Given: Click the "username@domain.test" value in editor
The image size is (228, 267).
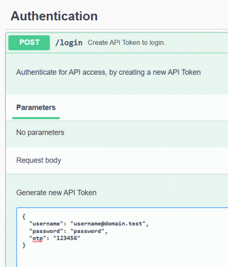Looking at the screenshot, I should pyautogui.click(x=108, y=224).
